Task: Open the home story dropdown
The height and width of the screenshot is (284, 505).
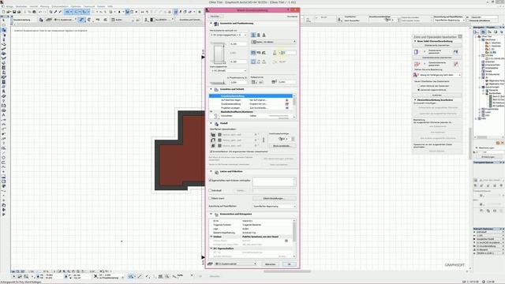Action: pyautogui.click(x=228, y=70)
